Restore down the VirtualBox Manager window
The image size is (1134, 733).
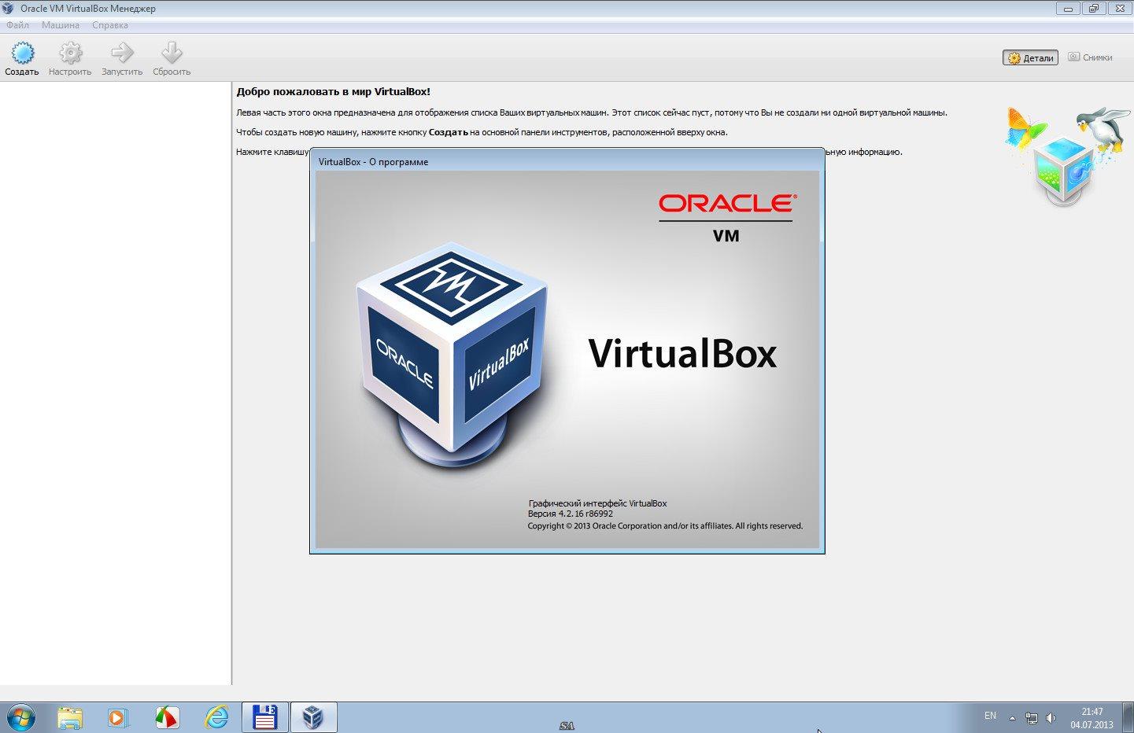click(x=1094, y=9)
